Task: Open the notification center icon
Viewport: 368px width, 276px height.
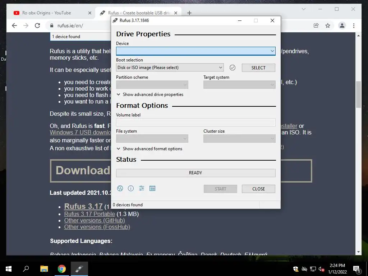Action: [356, 269]
